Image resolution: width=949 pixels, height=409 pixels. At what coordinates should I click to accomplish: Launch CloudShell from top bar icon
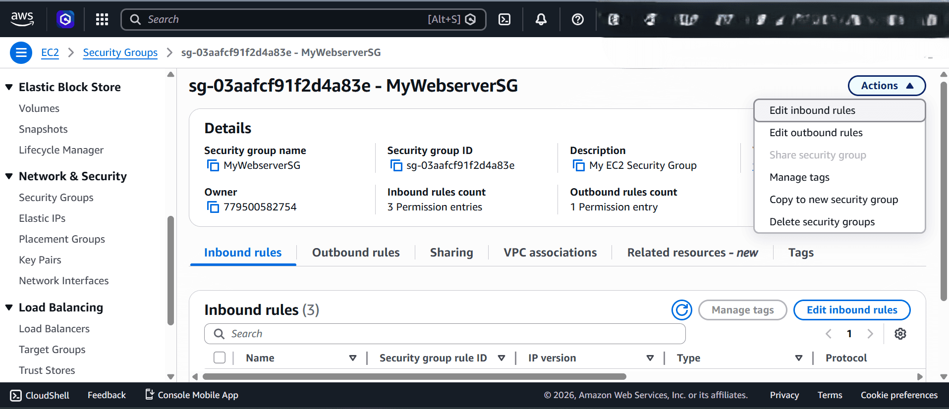coord(504,19)
